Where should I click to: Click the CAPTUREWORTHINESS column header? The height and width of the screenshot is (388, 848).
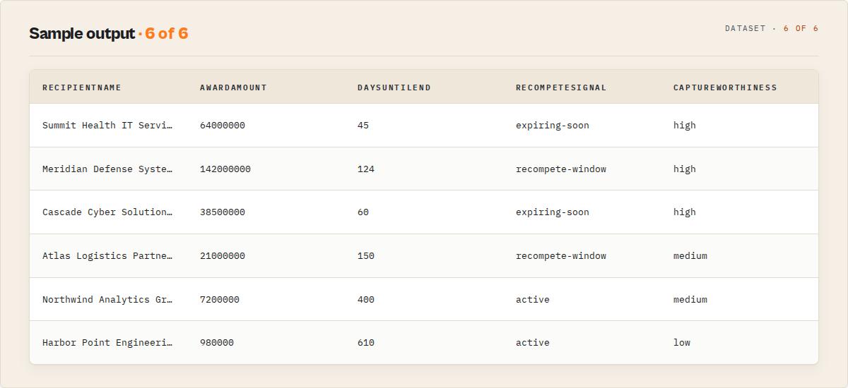(x=725, y=87)
